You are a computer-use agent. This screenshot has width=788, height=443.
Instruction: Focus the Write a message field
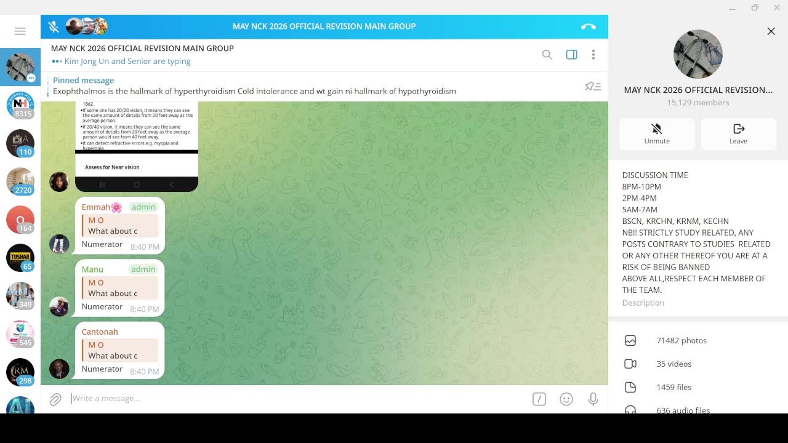tap(299, 399)
